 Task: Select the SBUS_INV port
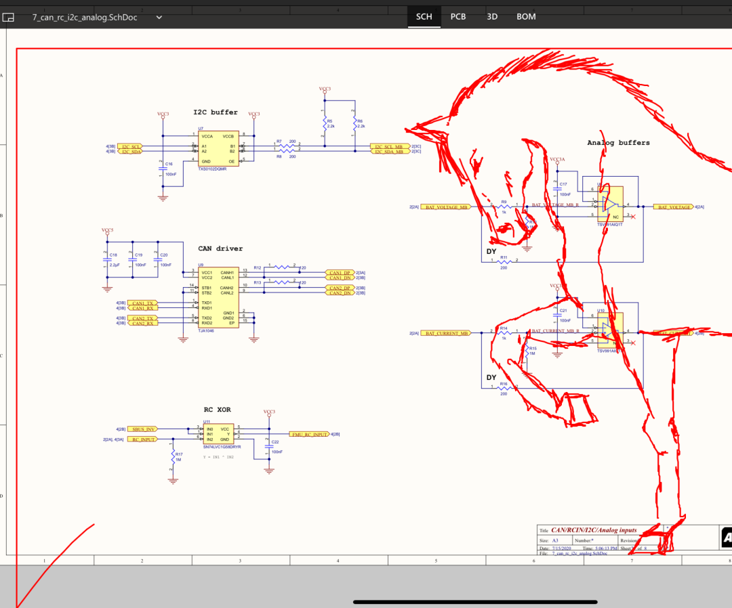tap(142, 429)
